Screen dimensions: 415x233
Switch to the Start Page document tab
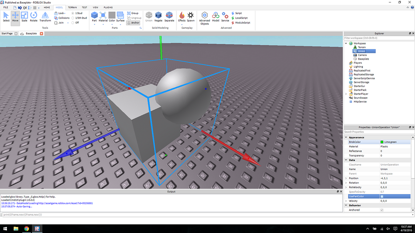tap(7, 34)
